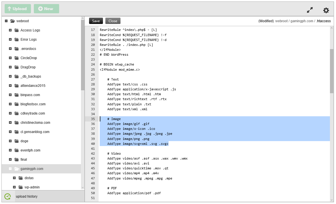Click the file tree scroll down arrow
The height and width of the screenshot is (204, 336).
click(x=83, y=188)
